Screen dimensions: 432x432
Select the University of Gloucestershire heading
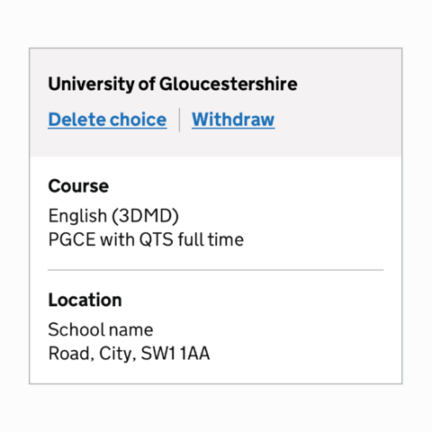(x=173, y=85)
